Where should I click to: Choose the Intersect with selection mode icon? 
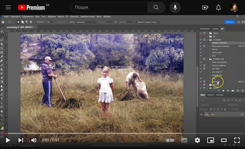point(31,22)
